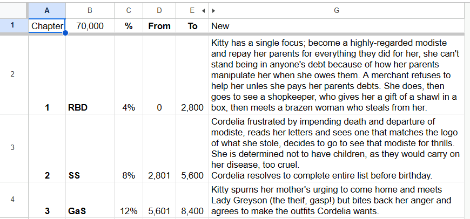Select the column G header
The width and height of the screenshot is (470, 219).
click(337, 10)
